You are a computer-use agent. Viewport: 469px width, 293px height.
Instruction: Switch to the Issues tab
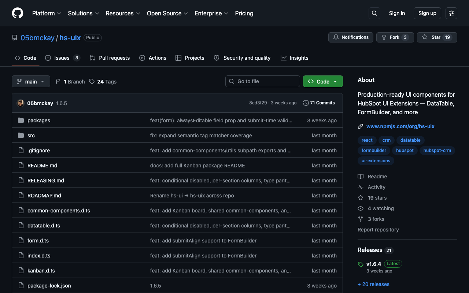[63, 58]
